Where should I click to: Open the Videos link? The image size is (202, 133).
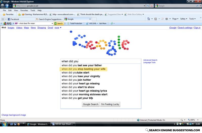[x=19, y=28]
